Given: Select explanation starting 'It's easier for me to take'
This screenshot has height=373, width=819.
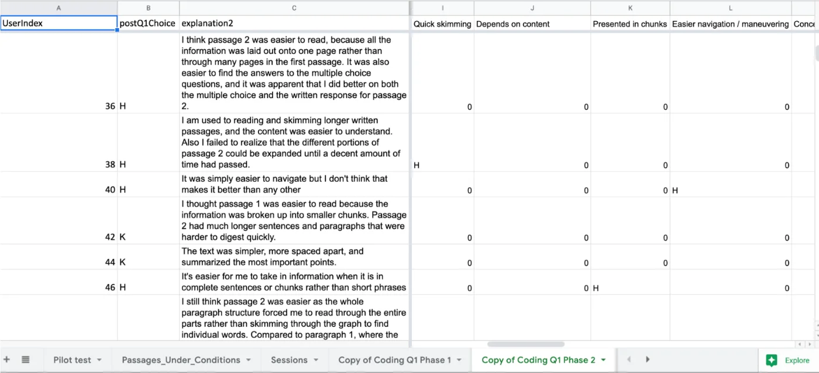Looking at the screenshot, I should coord(294,282).
